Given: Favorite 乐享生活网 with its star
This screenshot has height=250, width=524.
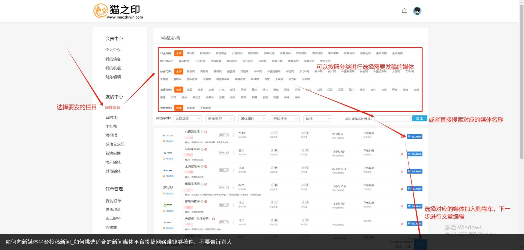Looking at the screenshot, I should coord(402,189).
